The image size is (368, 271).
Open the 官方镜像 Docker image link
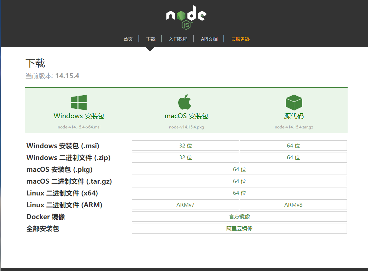pyautogui.click(x=239, y=216)
